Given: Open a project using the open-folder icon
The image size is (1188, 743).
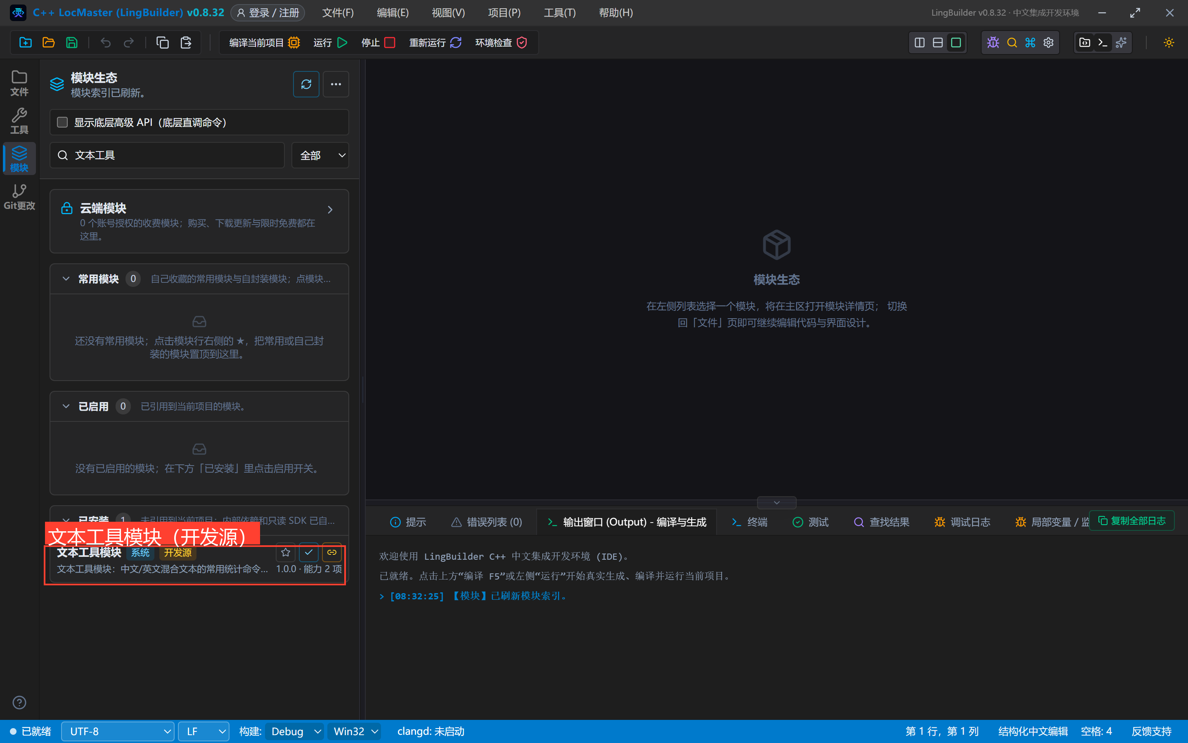Looking at the screenshot, I should click(49, 43).
